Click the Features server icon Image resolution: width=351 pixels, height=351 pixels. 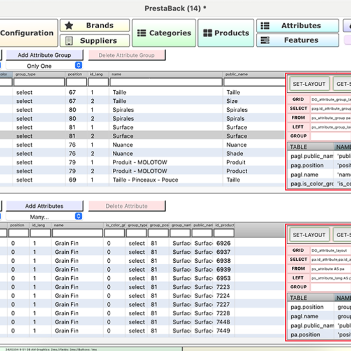[x=265, y=40]
